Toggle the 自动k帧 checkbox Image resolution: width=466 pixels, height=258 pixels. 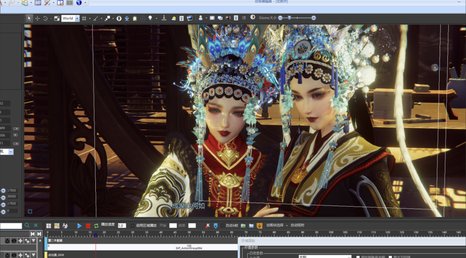(x=223, y=226)
